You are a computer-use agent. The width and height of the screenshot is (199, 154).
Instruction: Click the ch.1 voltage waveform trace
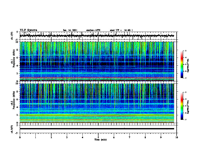tap(97, 36)
